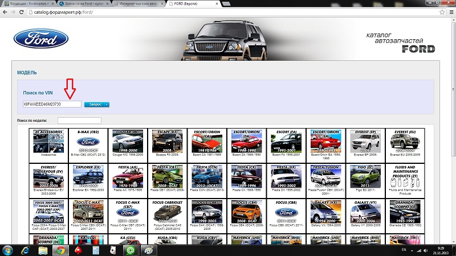Select Escort (FA) 1995-2001 tile
The width and height of the screenshot is (456, 256).
click(x=286, y=146)
